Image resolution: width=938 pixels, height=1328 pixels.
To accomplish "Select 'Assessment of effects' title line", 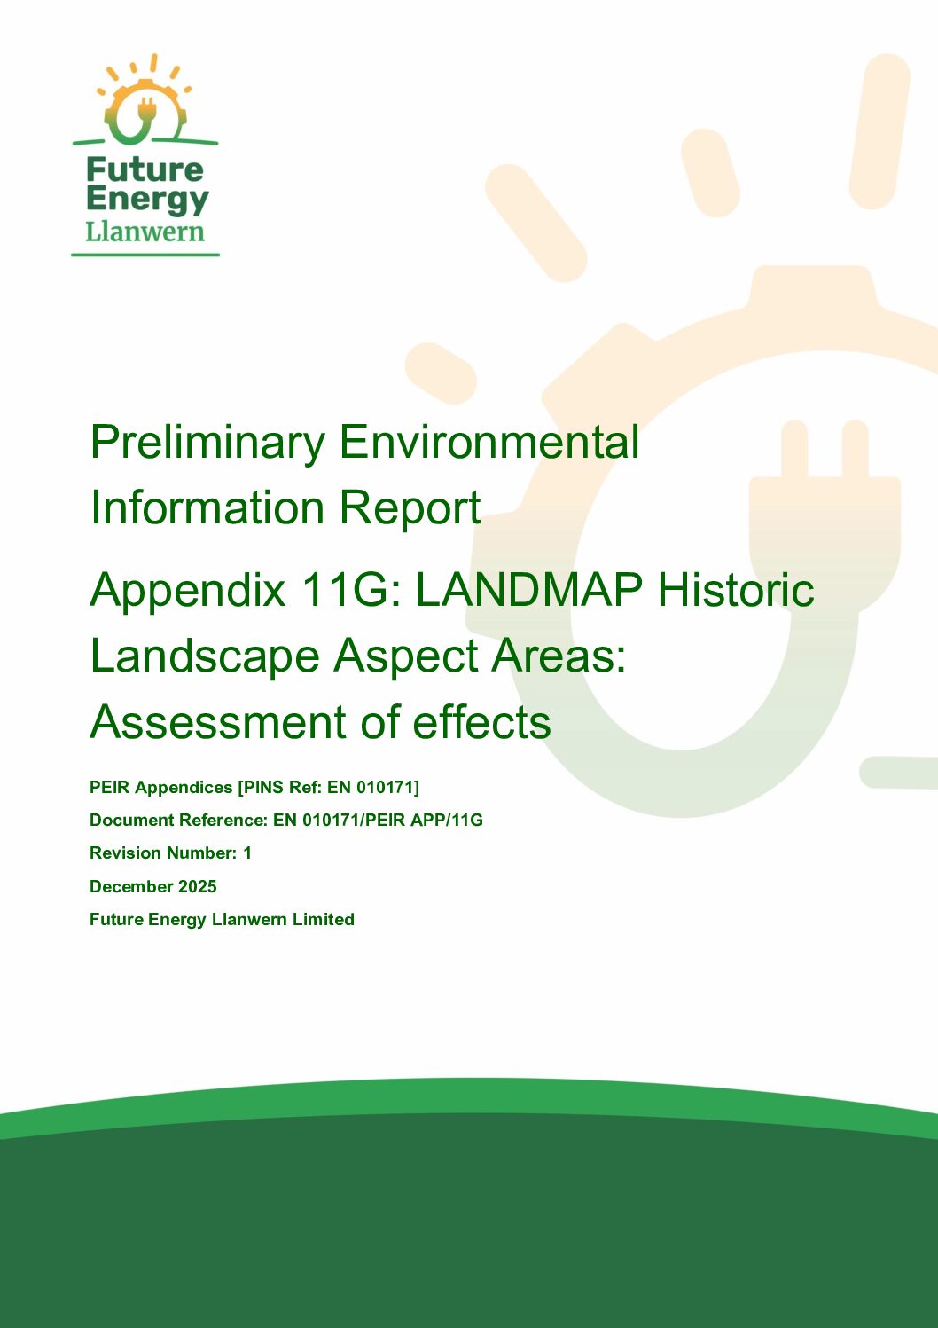I will click(322, 721).
